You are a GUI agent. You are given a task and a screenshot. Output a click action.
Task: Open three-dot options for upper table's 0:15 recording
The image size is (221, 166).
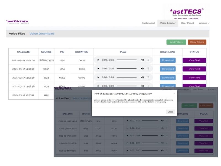tap(148, 60)
